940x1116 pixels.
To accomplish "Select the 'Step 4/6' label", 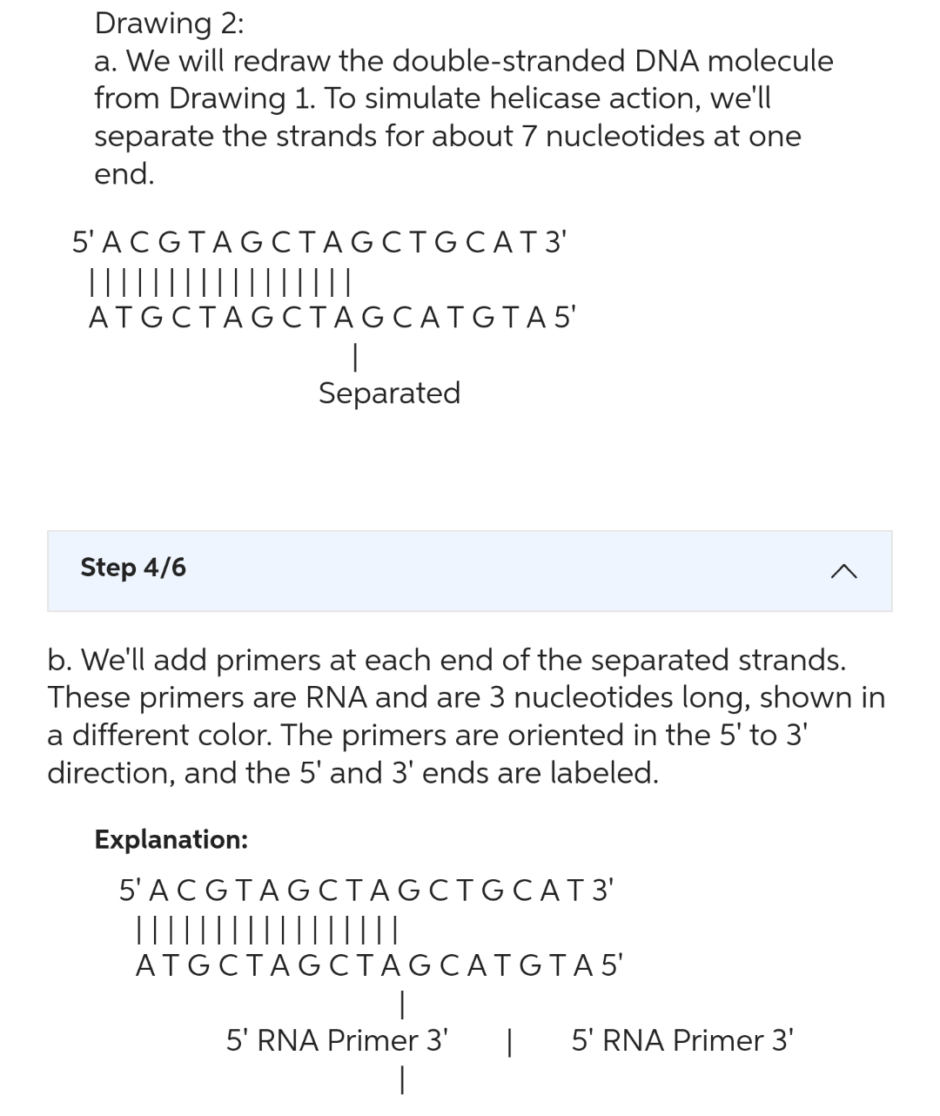I will (x=133, y=568).
